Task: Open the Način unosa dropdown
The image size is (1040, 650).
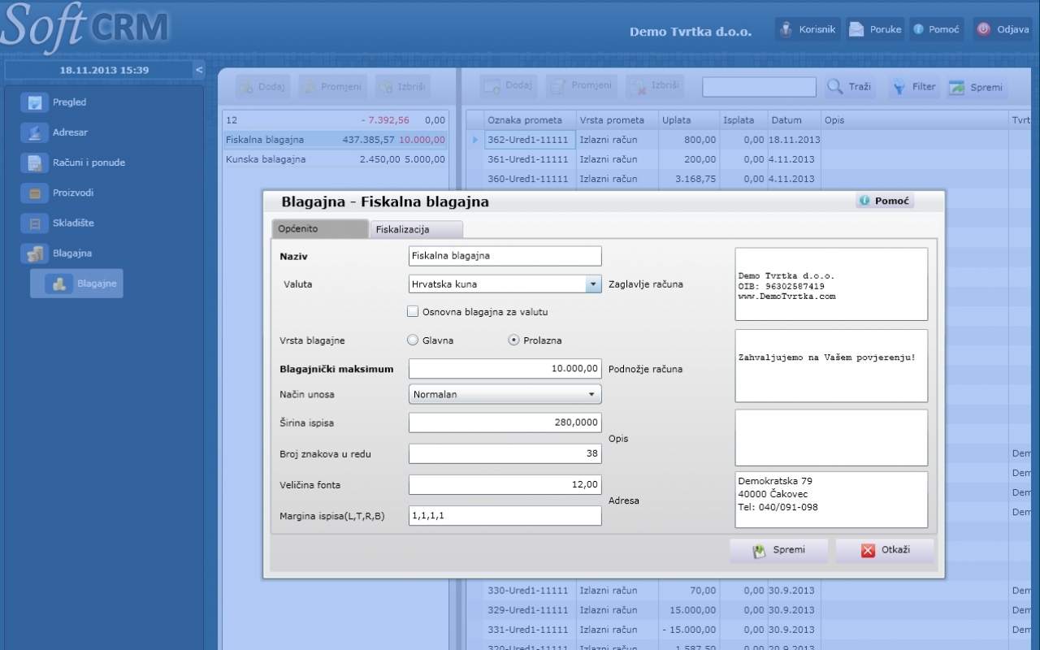Action: click(591, 394)
